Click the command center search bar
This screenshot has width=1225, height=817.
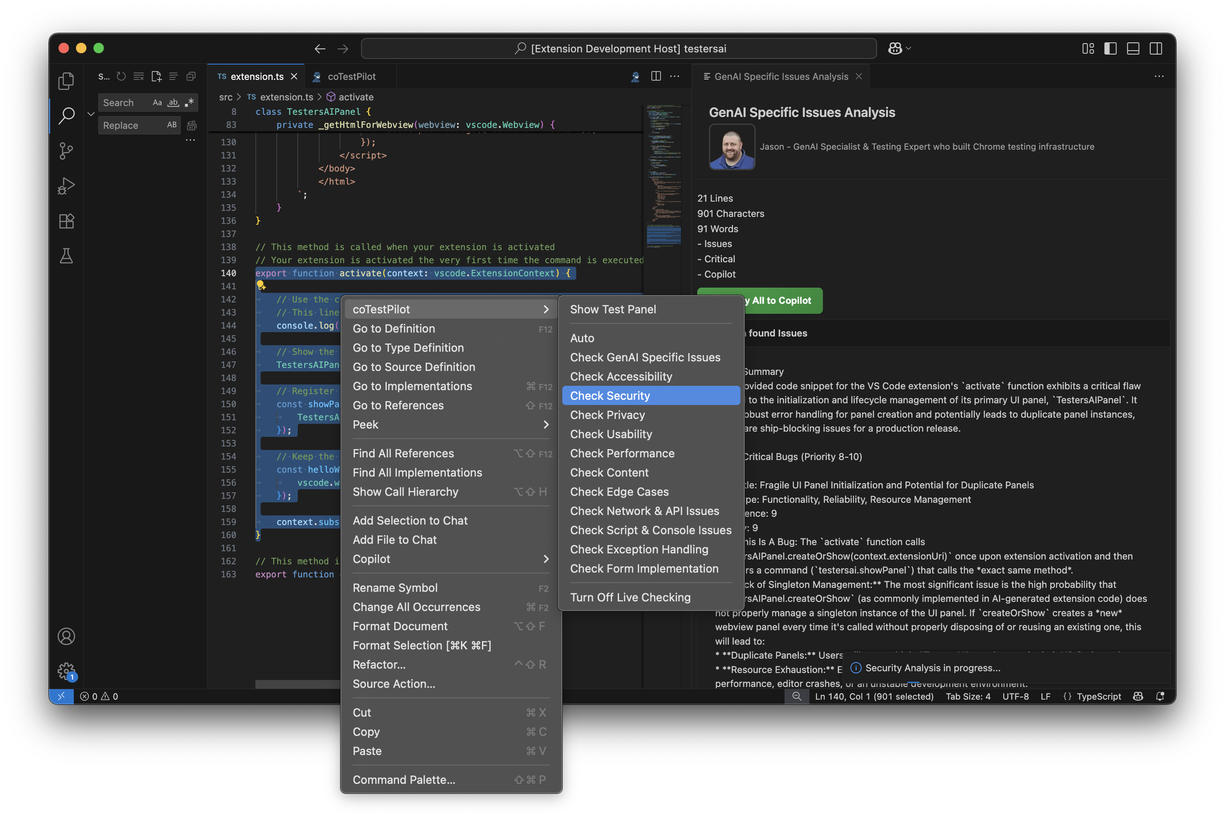coord(619,48)
